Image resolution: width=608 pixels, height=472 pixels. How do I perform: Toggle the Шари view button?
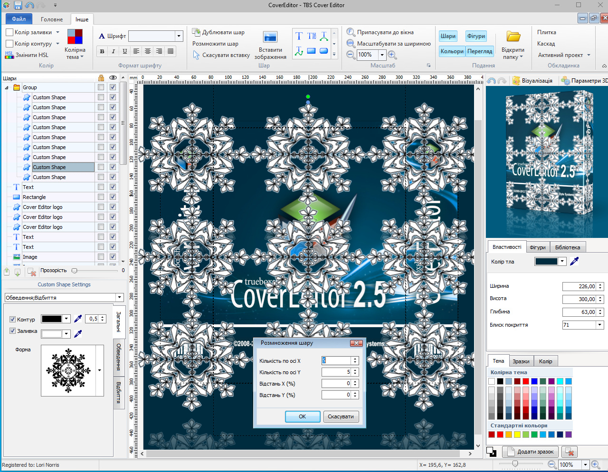click(448, 36)
